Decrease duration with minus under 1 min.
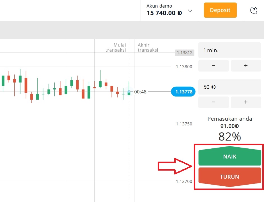 214,66
